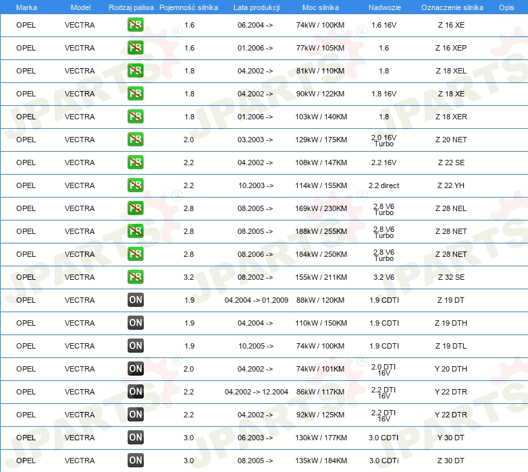This screenshot has width=528, height=472.
Task: Click the Oznaczenie silnika column header
Action: pos(452,7)
